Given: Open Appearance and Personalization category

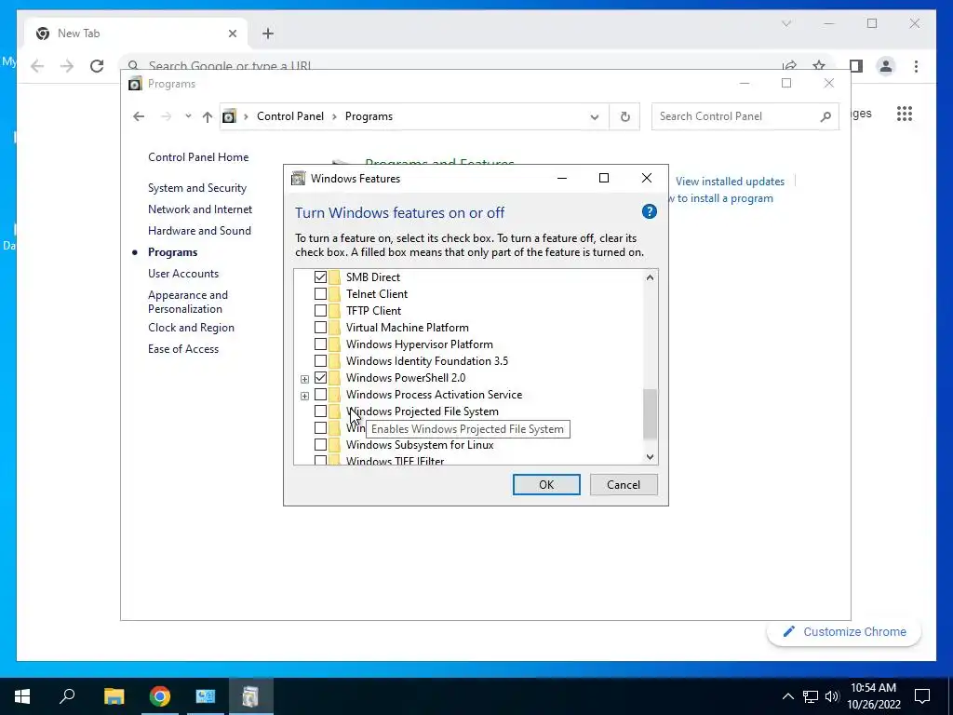Looking at the screenshot, I should pyautogui.click(x=188, y=302).
